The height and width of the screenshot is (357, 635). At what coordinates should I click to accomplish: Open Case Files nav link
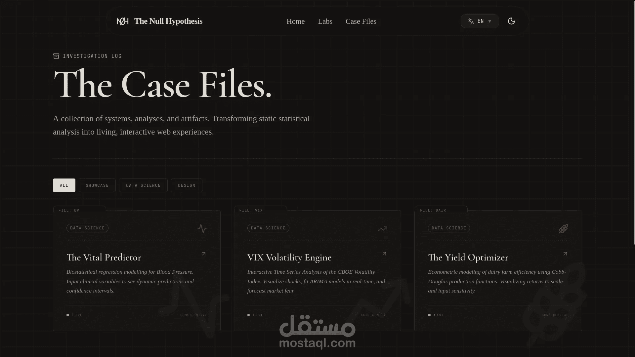[x=361, y=21]
